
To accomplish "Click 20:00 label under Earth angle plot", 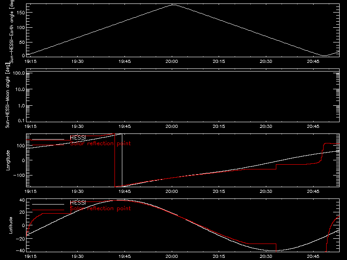I will click(x=171, y=62).
